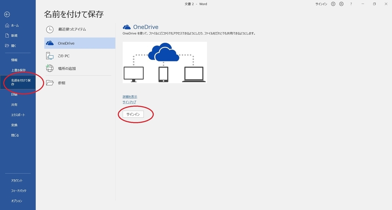The image size is (392, 210).
Task: Click the back arrow icon
Action: click(x=7, y=15)
